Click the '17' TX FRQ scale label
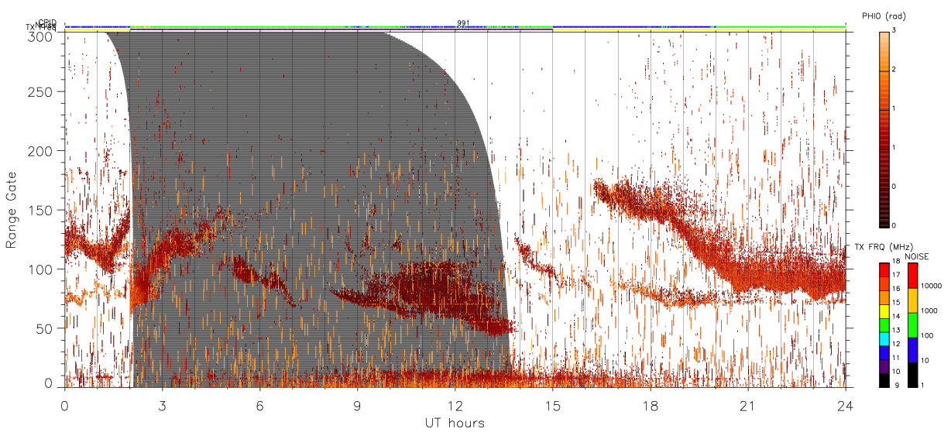Viewport: 951px width, 439px height. point(896,276)
